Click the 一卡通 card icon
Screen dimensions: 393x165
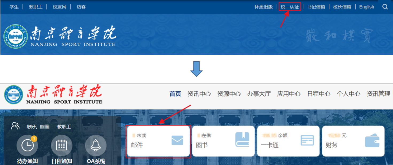tap(307, 140)
